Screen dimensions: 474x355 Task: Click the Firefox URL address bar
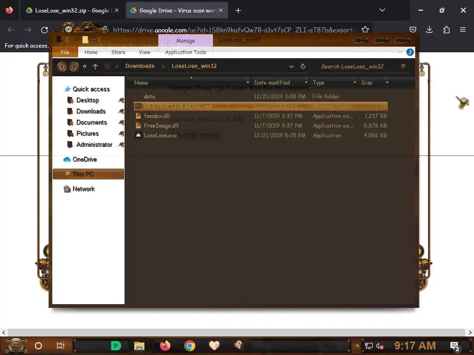click(233, 30)
